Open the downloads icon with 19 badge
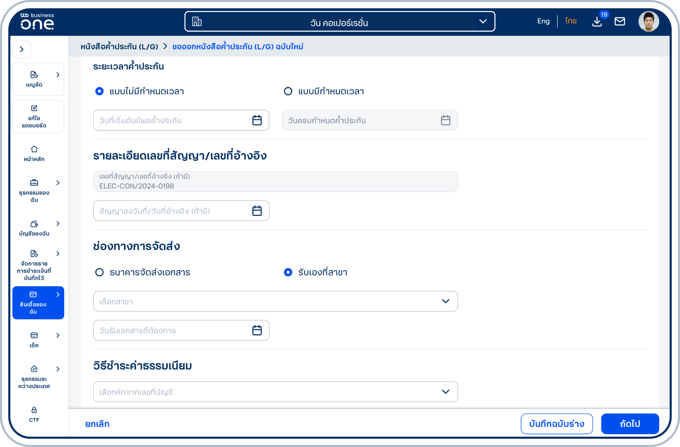680x447 pixels. coord(597,21)
